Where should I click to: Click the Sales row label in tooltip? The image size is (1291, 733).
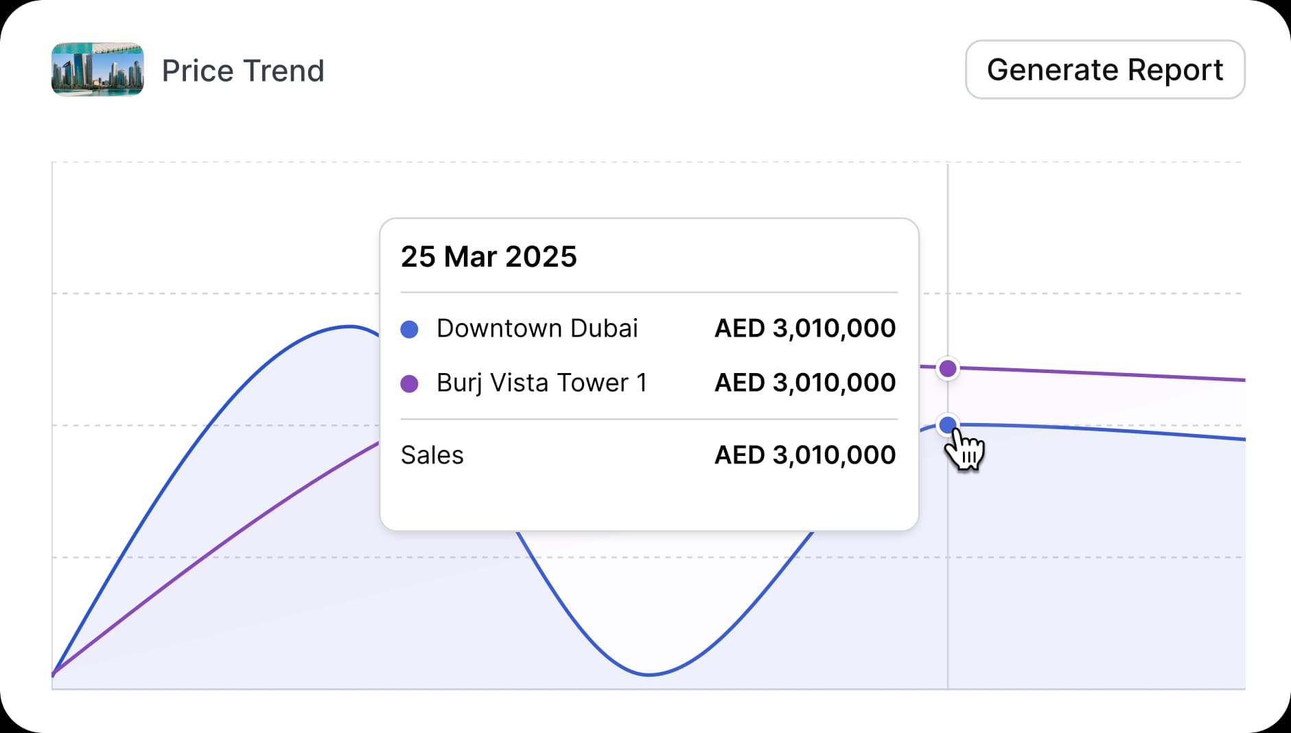click(432, 455)
